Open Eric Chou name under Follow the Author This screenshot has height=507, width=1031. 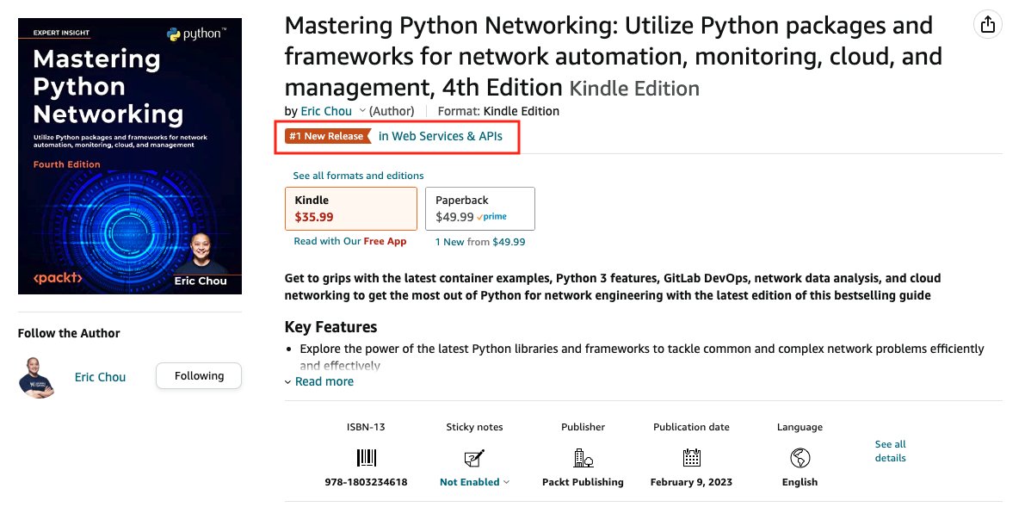[x=100, y=377]
